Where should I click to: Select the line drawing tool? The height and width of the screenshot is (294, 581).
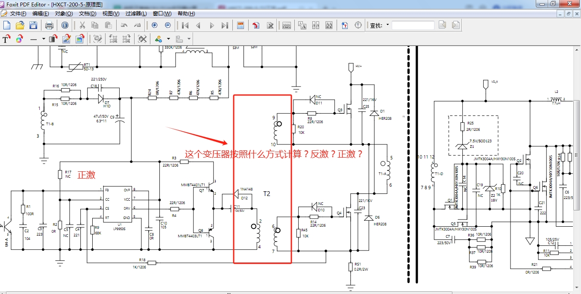point(33,39)
